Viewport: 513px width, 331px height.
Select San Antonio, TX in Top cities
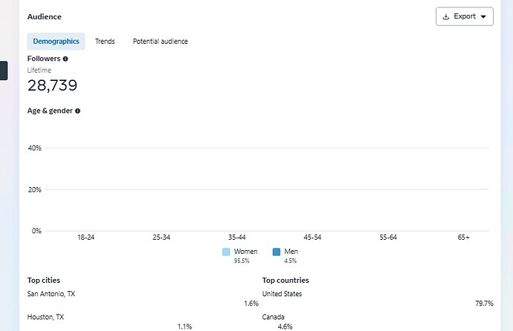[51, 294]
